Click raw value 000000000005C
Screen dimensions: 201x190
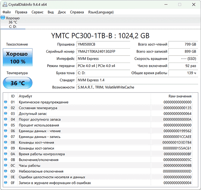tap(178, 160)
